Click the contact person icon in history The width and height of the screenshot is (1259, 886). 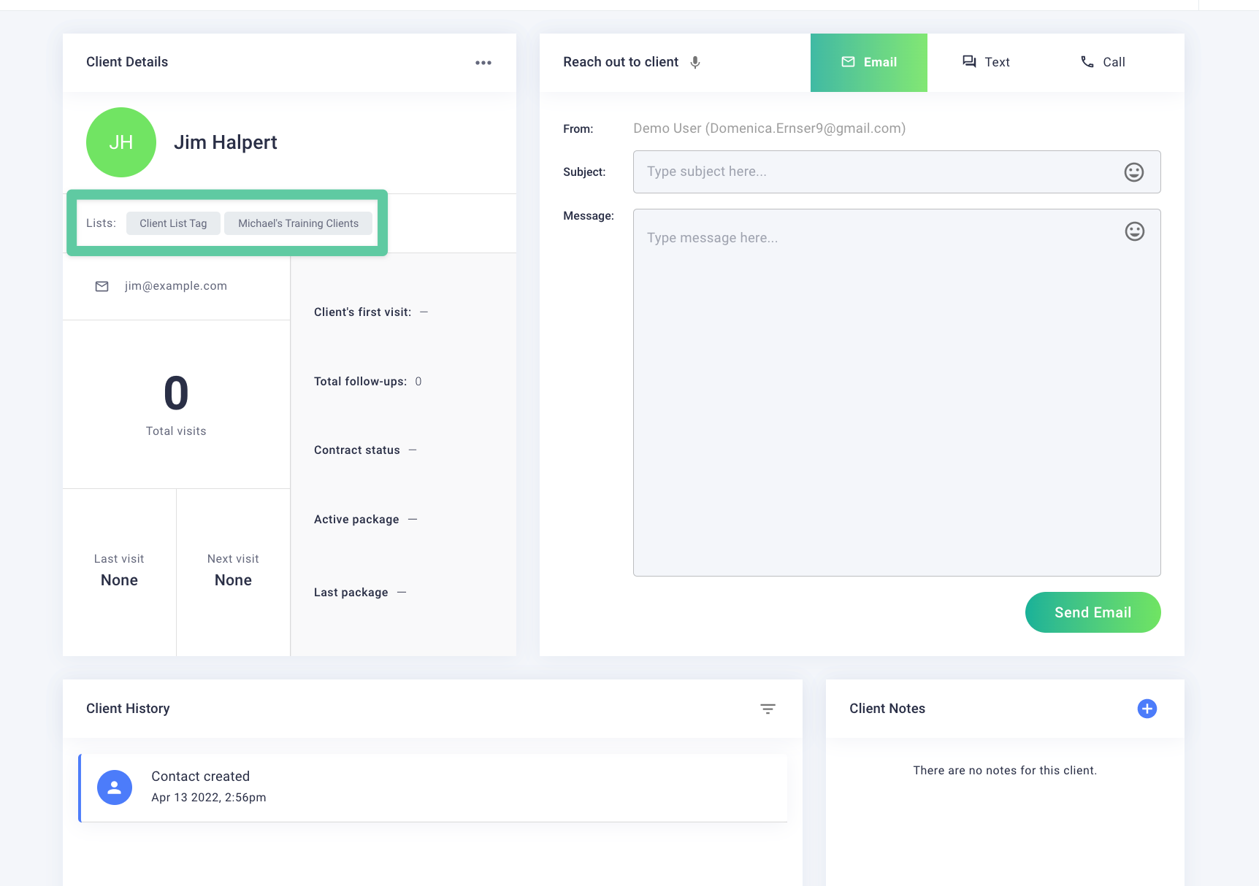(x=115, y=787)
